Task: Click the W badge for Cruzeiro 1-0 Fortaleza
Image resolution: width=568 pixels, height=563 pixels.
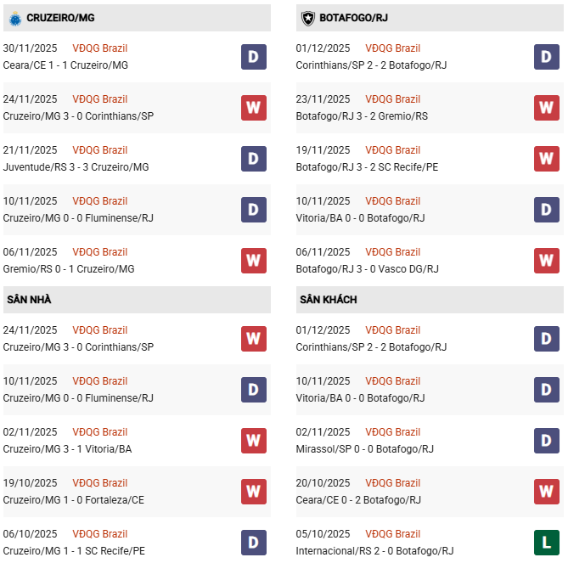Action: click(254, 492)
